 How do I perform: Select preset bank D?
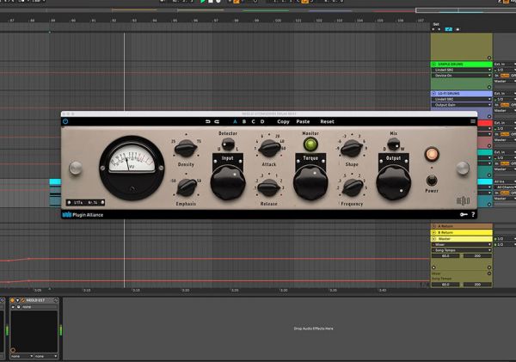(x=262, y=121)
